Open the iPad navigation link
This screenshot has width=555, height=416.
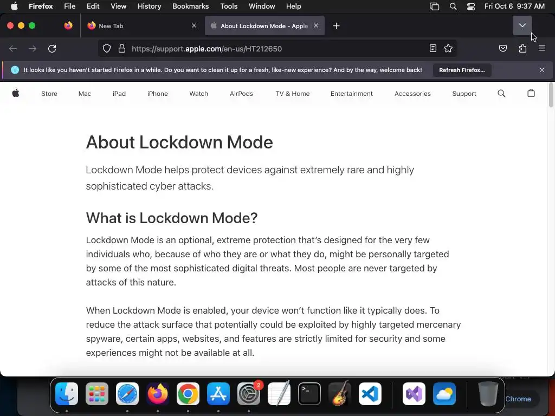pos(119,94)
